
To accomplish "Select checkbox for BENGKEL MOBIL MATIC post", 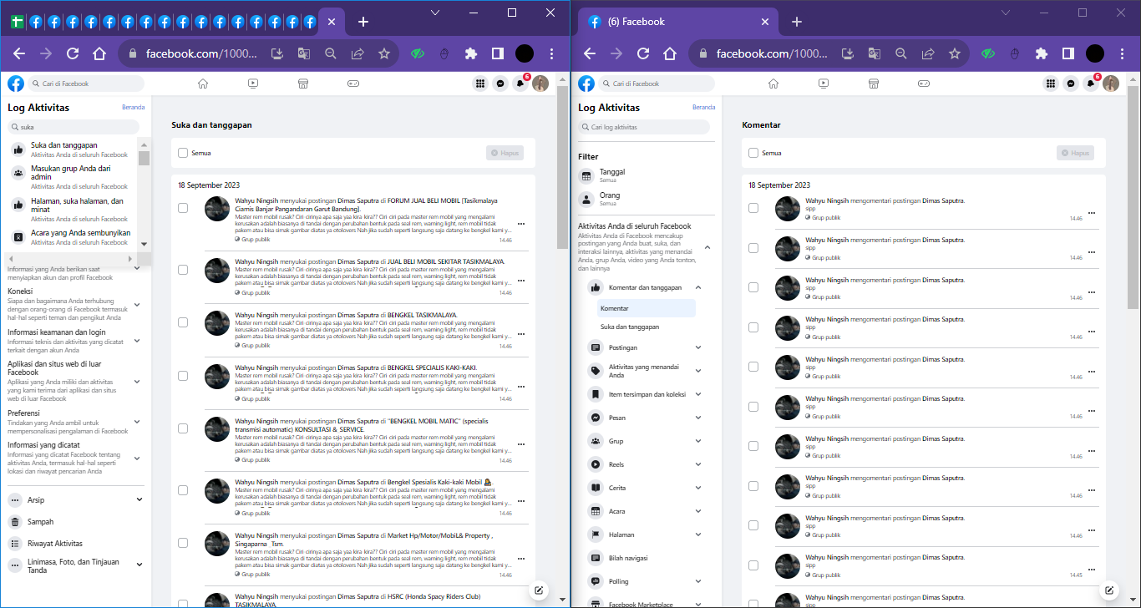I will tap(183, 428).
